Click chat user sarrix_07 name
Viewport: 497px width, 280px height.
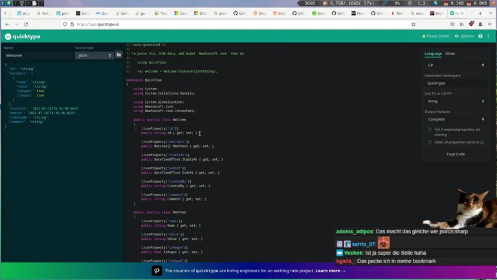(364, 244)
